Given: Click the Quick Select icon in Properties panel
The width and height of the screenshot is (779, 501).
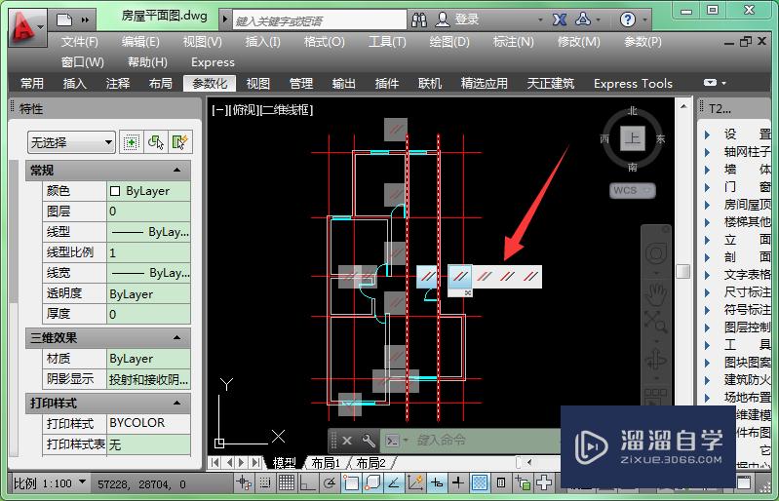Looking at the screenshot, I should (x=179, y=142).
